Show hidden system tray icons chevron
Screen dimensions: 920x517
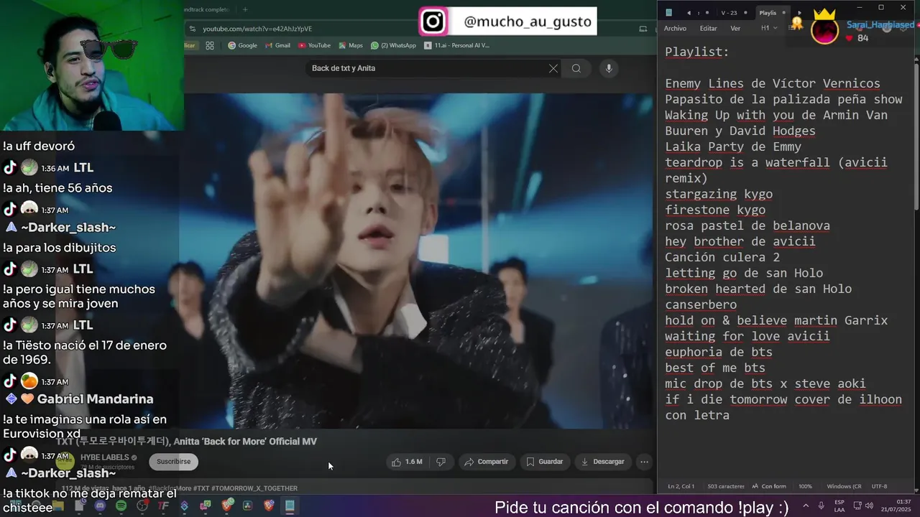click(x=805, y=506)
